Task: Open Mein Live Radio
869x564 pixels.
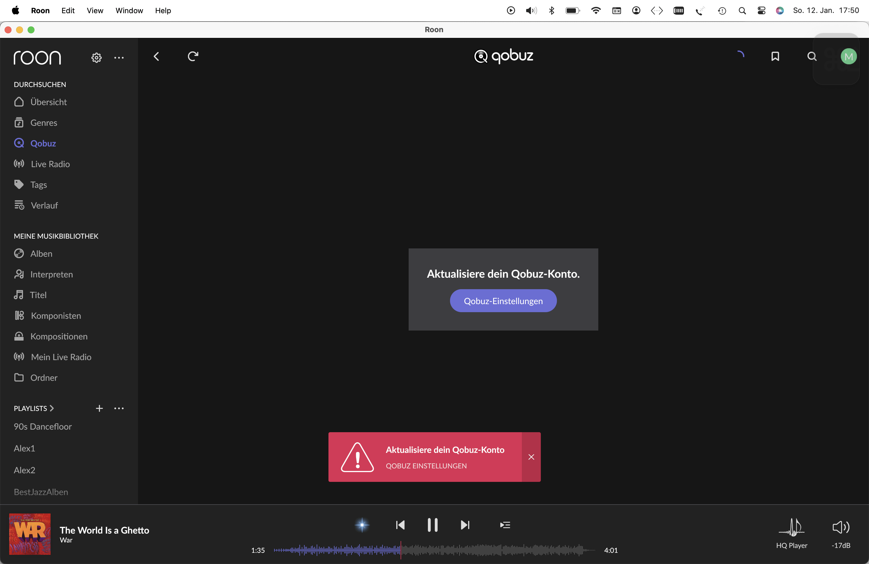Action: point(53,357)
